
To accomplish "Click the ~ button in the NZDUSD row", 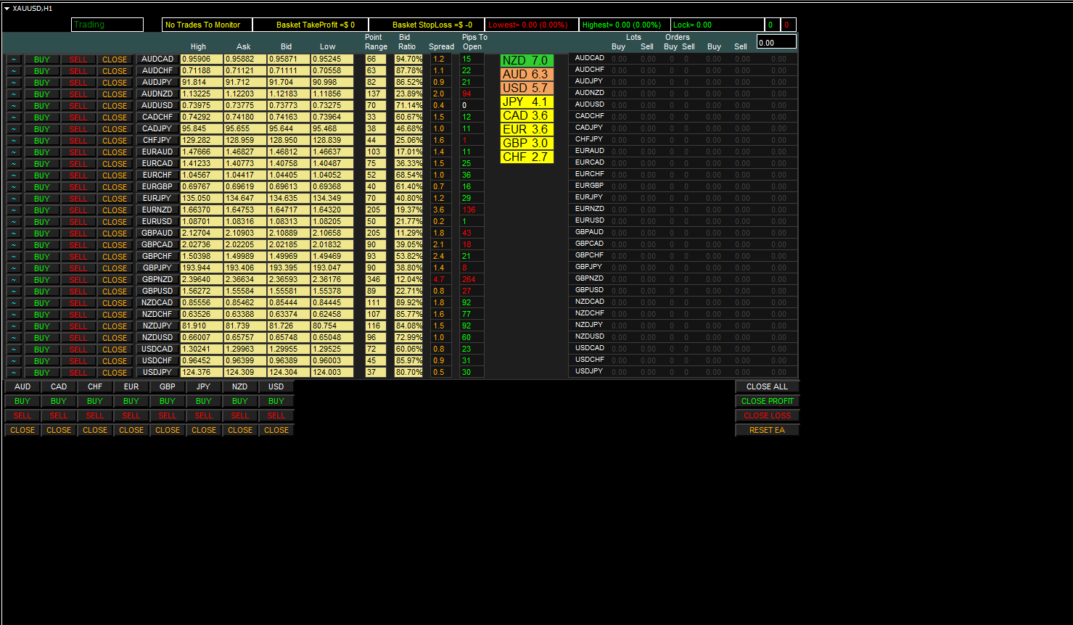I will pyautogui.click(x=14, y=338).
